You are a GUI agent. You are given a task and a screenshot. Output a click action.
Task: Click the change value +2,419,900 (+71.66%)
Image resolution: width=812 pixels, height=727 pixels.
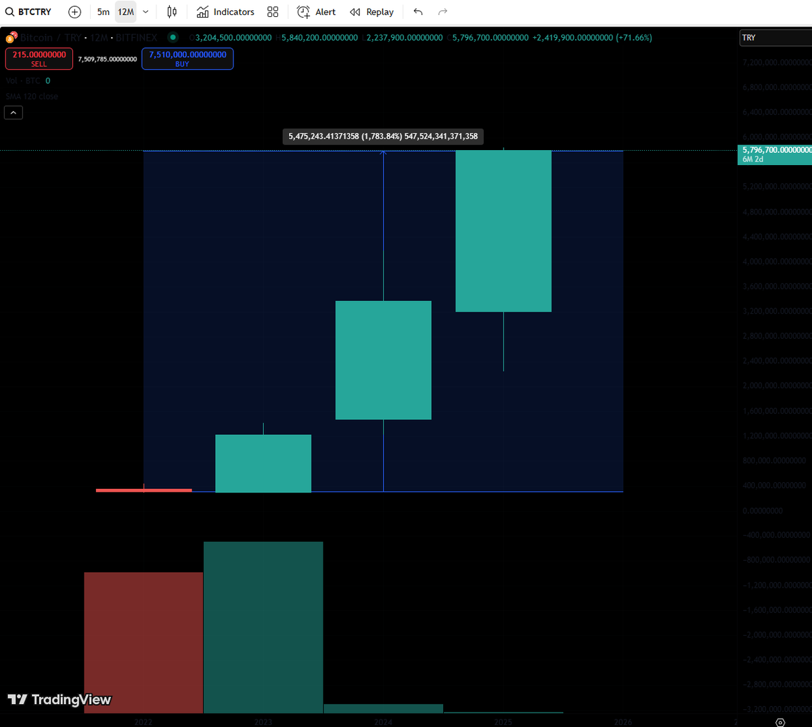tap(592, 38)
